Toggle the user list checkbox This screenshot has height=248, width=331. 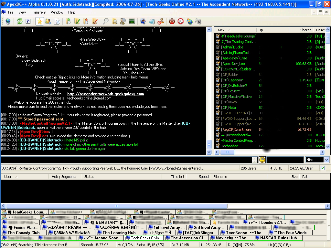323,168
